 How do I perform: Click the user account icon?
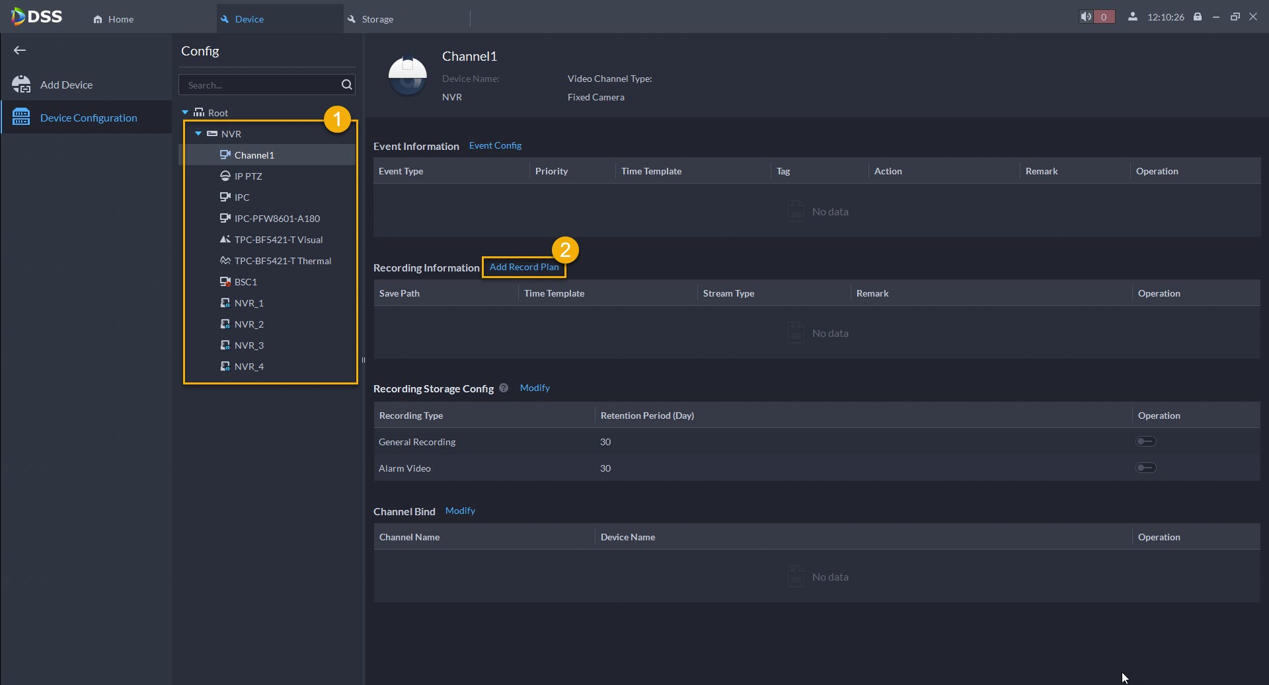tap(1133, 17)
